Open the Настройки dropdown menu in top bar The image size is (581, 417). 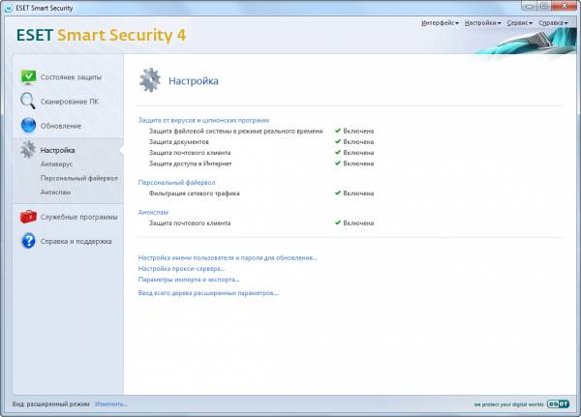[x=482, y=23]
